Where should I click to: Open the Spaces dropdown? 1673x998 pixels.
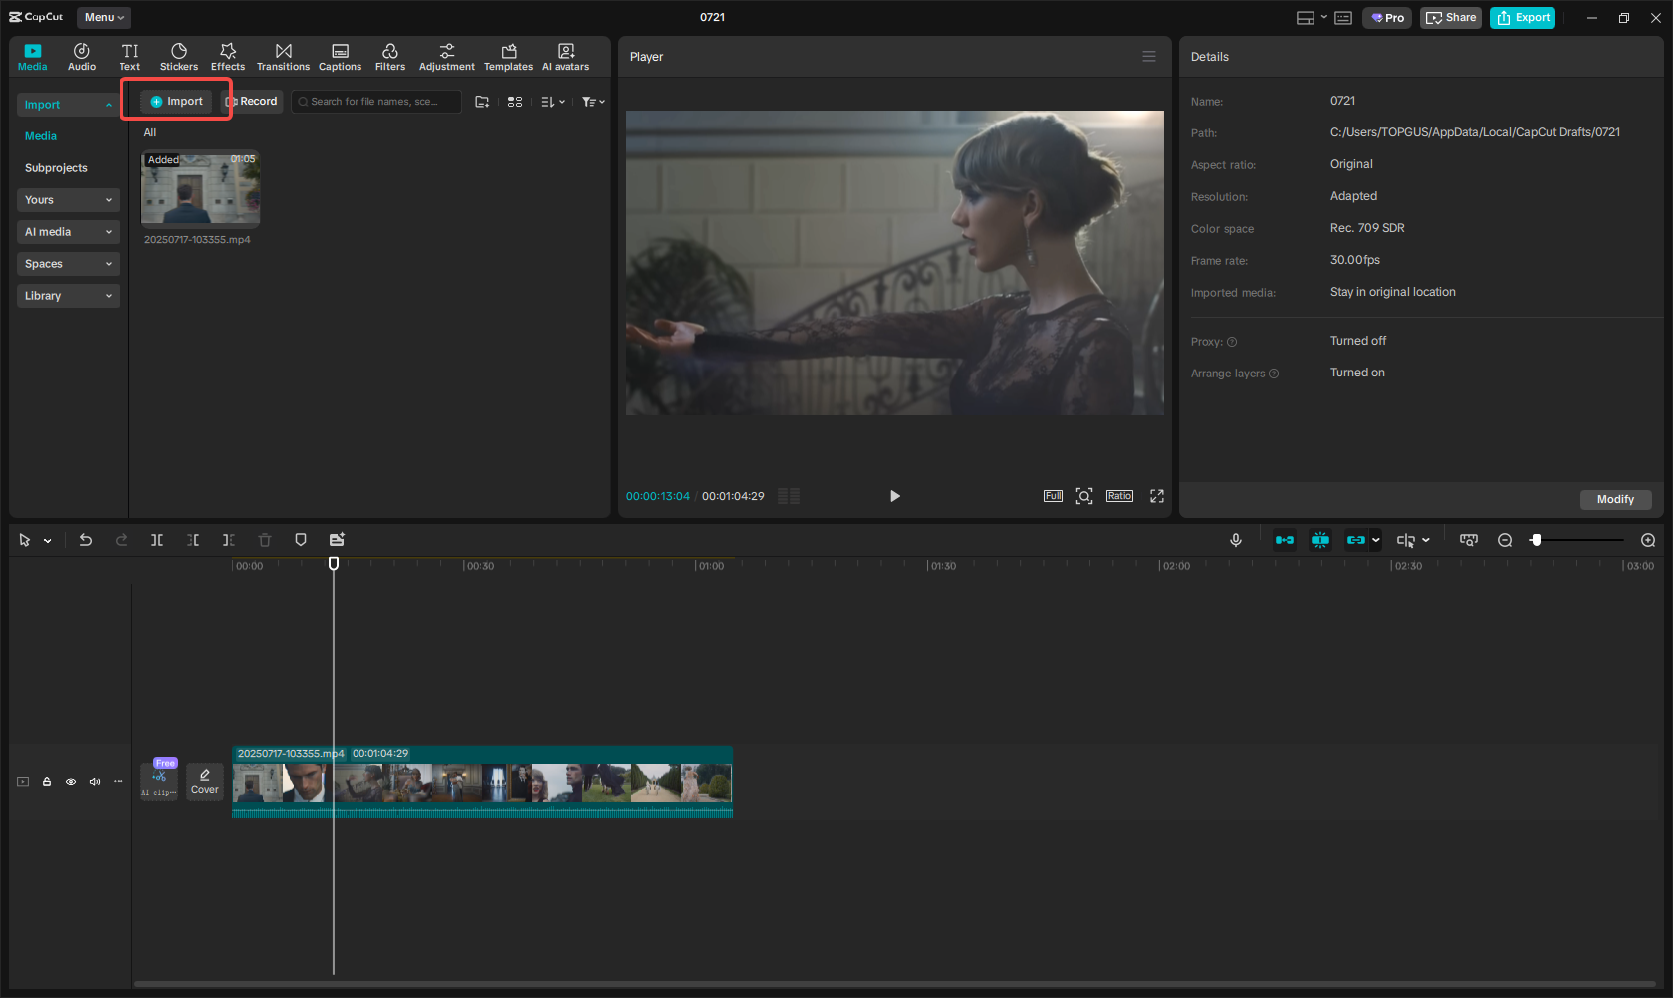[x=68, y=263]
